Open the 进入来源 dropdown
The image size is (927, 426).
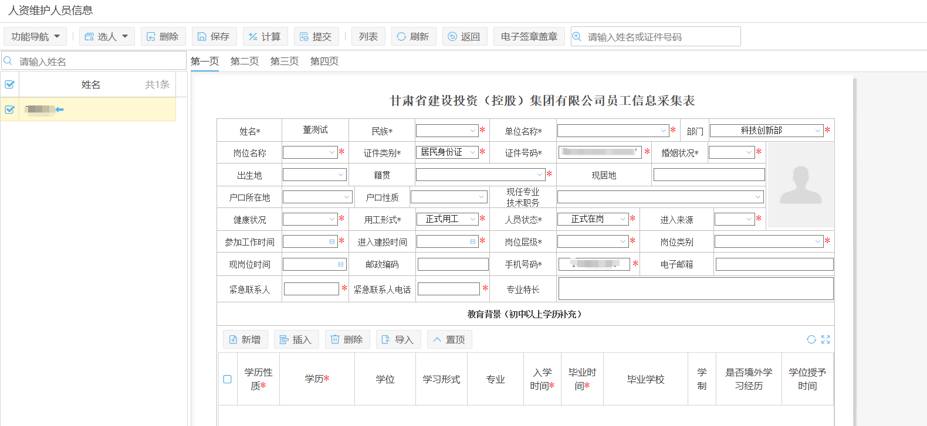[x=735, y=219]
